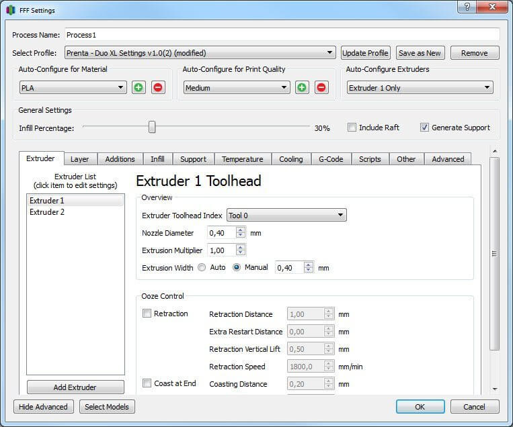Click the Update Profile button

[366, 53]
